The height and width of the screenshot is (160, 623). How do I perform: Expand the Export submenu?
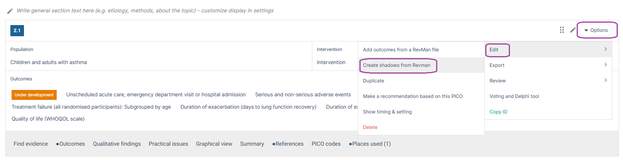point(548,65)
